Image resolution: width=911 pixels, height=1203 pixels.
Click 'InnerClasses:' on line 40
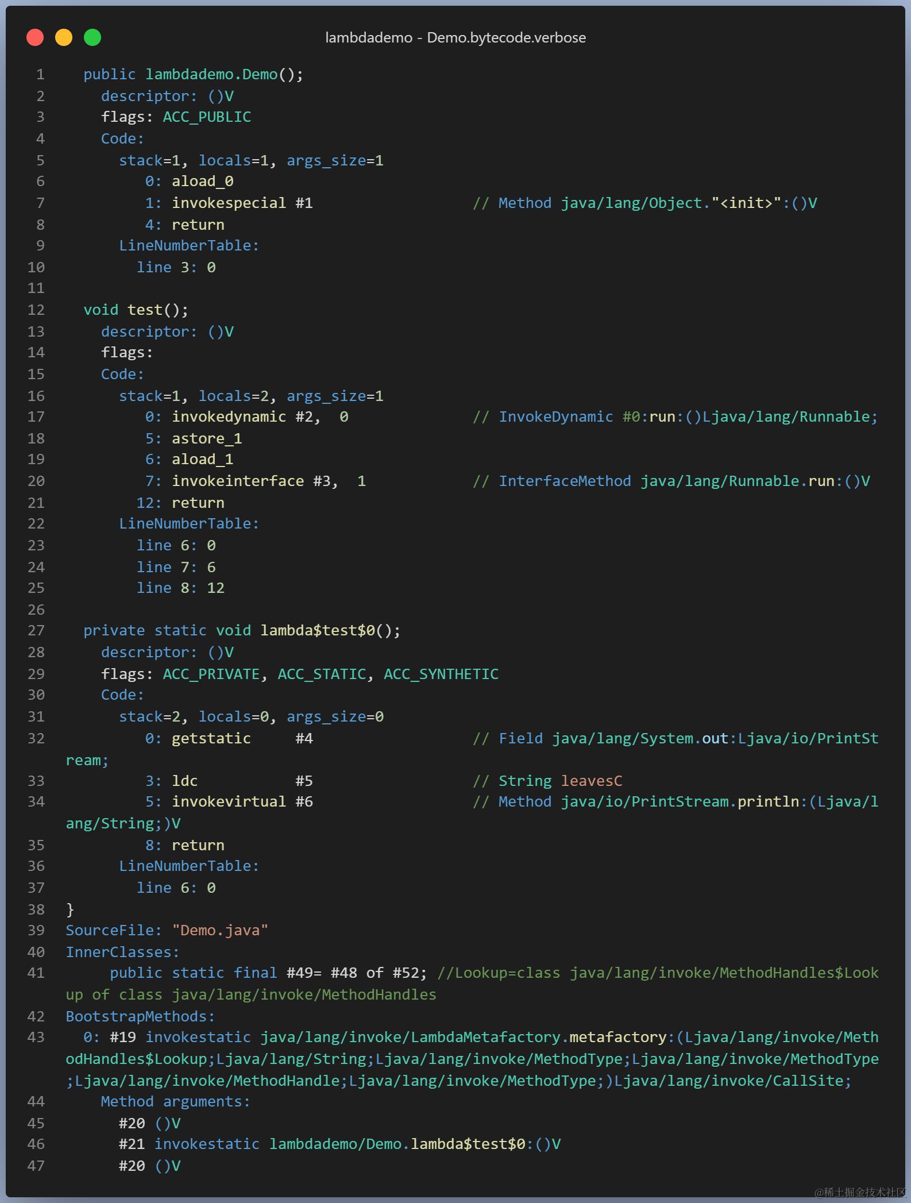click(x=123, y=952)
